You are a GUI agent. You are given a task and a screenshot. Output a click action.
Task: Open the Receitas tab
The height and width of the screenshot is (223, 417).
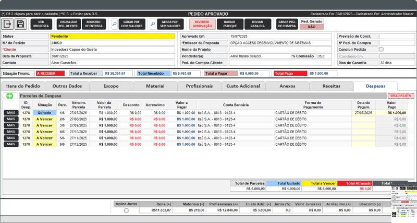(331, 86)
